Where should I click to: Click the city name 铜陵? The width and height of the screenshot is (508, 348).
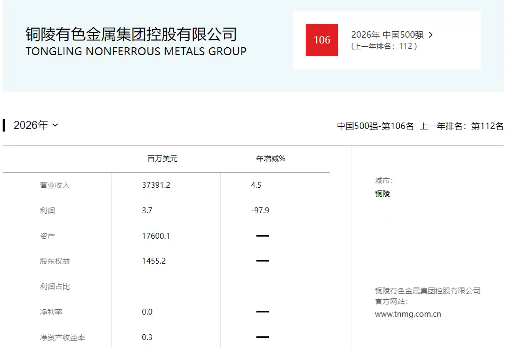[382, 194]
